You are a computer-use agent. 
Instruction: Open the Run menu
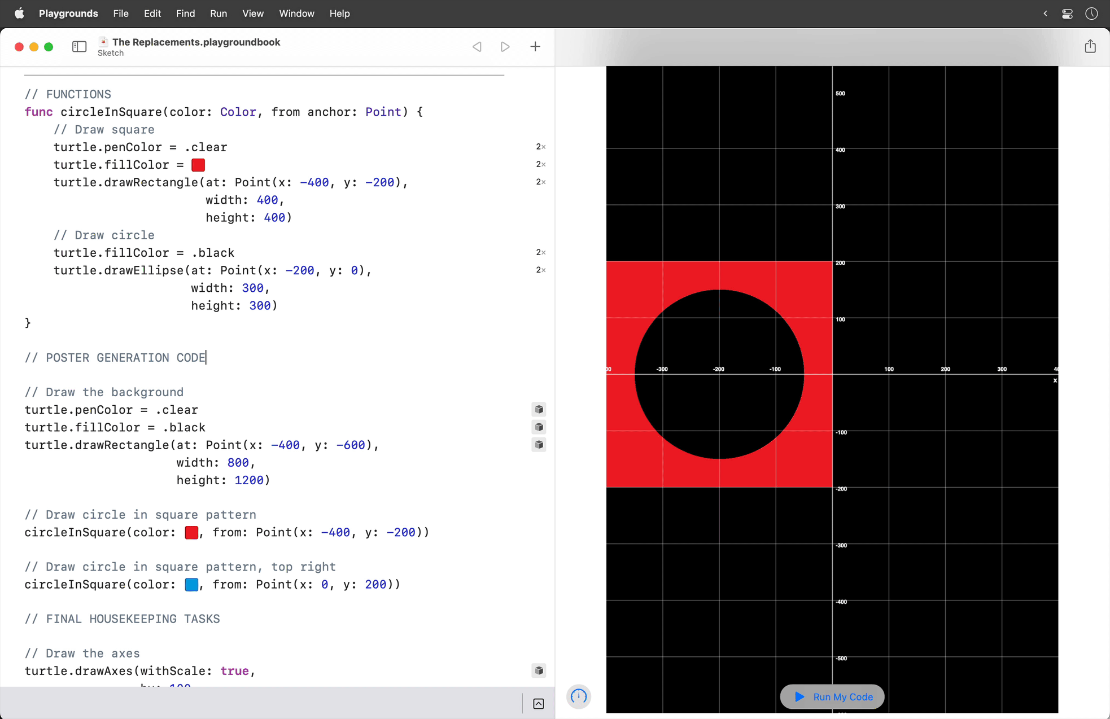(x=218, y=13)
